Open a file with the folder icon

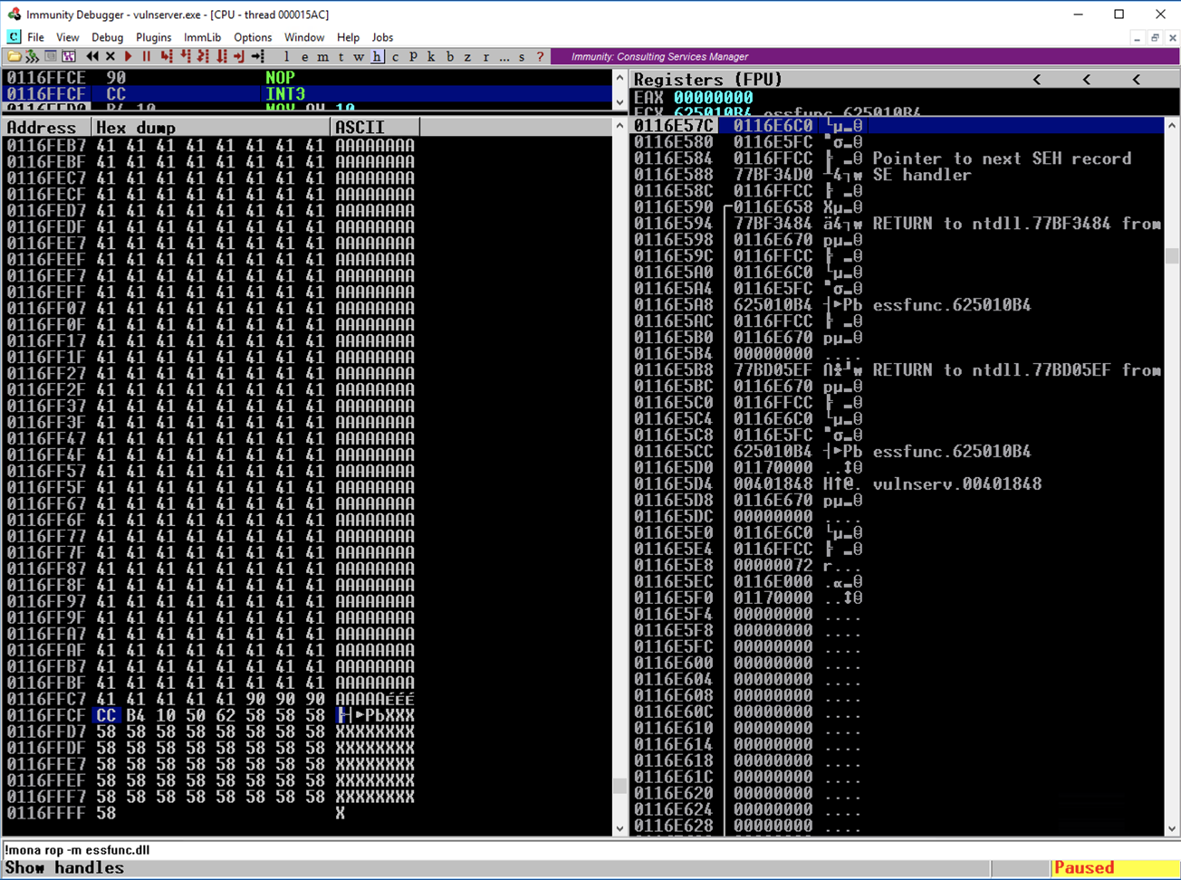click(14, 56)
